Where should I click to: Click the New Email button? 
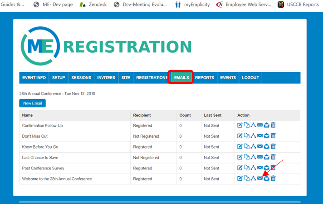point(33,103)
